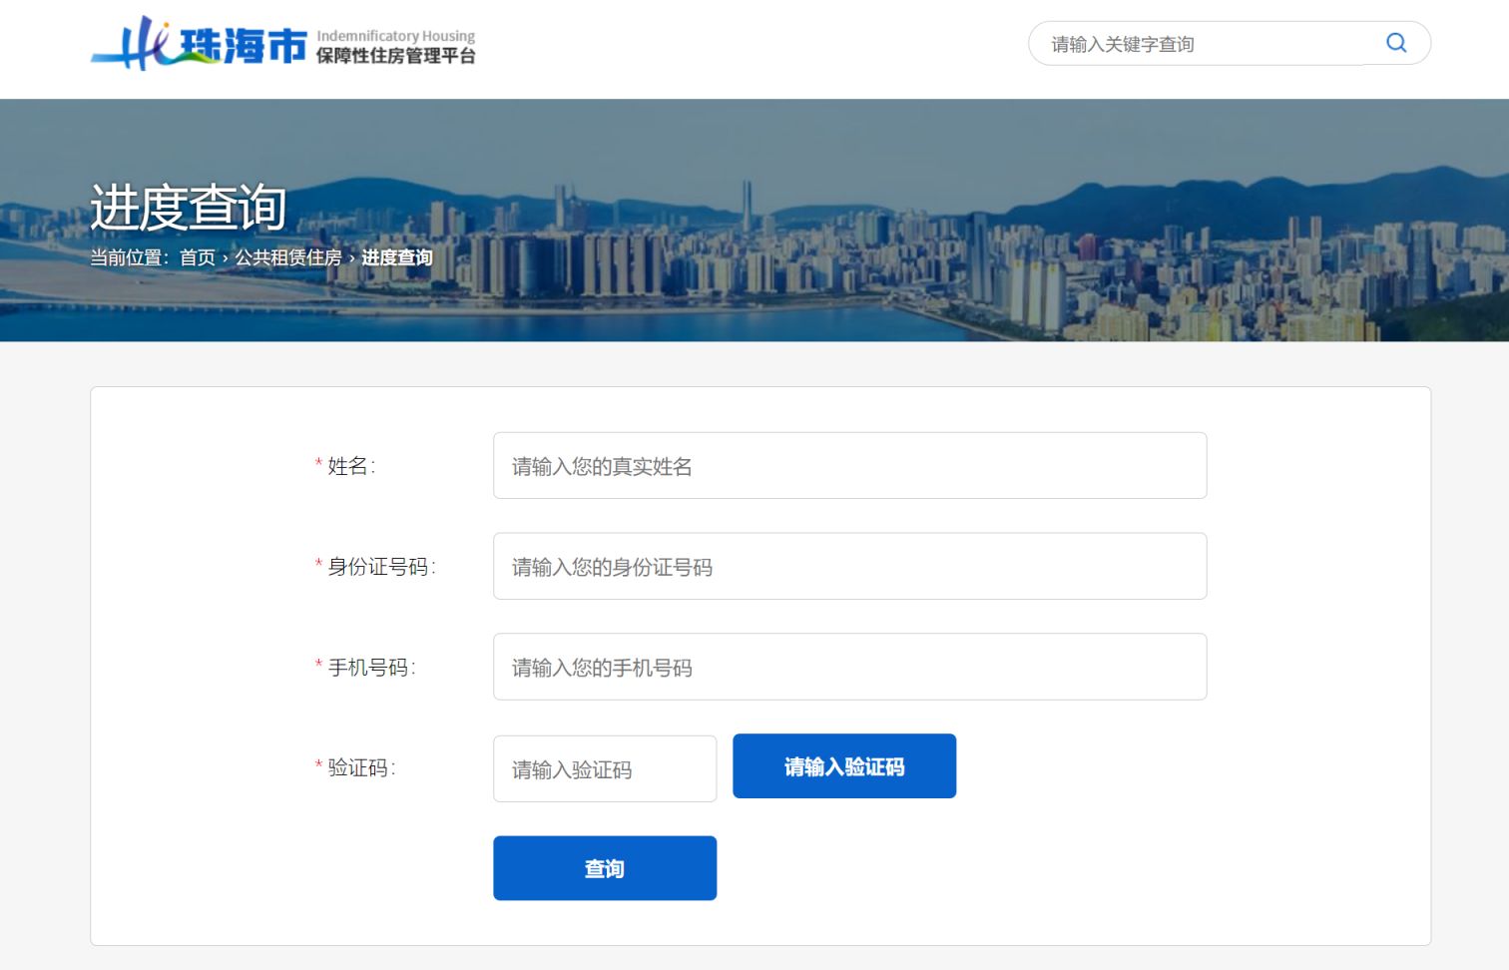Click the 身份证号码 input field

[849, 566]
